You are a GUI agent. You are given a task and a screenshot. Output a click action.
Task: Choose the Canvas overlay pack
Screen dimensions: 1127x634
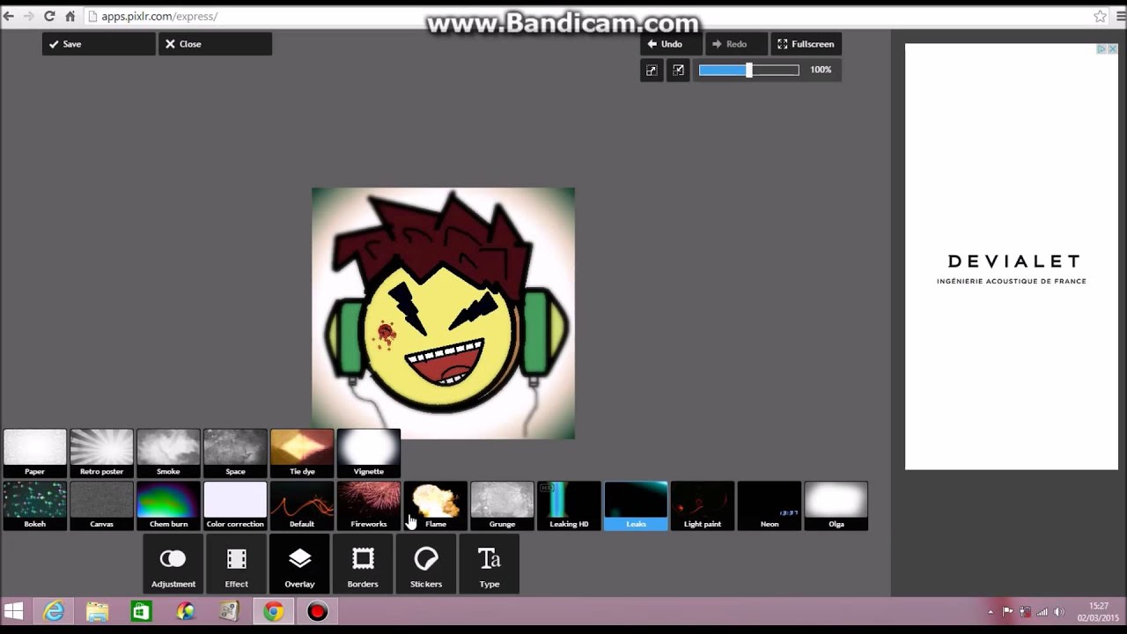pos(101,506)
